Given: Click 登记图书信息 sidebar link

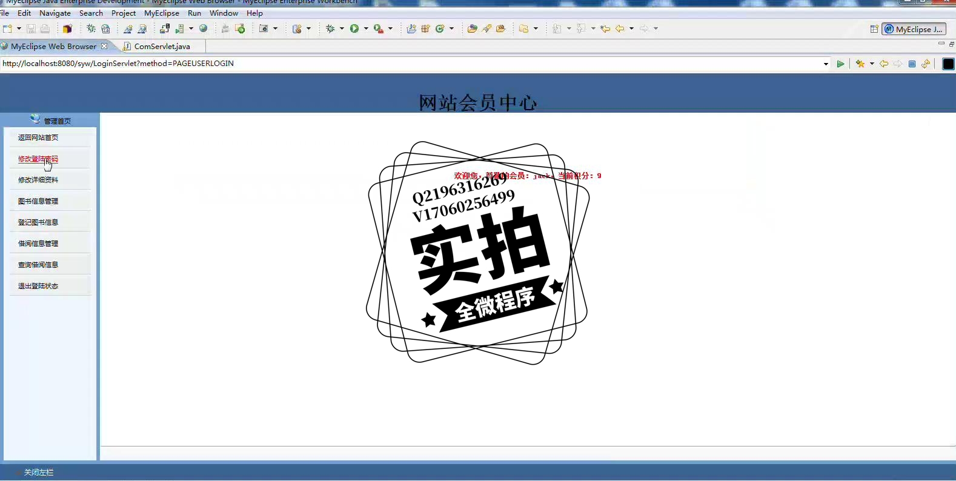Looking at the screenshot, I should [x=38, y=222].
